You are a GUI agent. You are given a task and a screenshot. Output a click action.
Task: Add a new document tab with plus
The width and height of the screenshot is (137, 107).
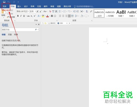coord(70,23)
